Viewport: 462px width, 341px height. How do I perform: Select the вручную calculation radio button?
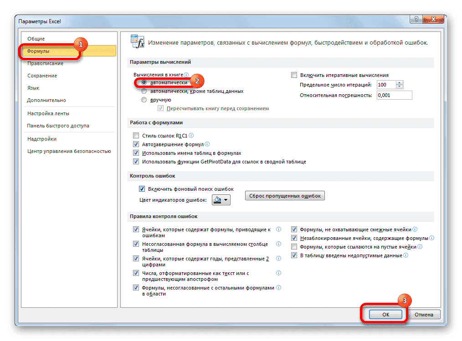[x=144, y=100]
